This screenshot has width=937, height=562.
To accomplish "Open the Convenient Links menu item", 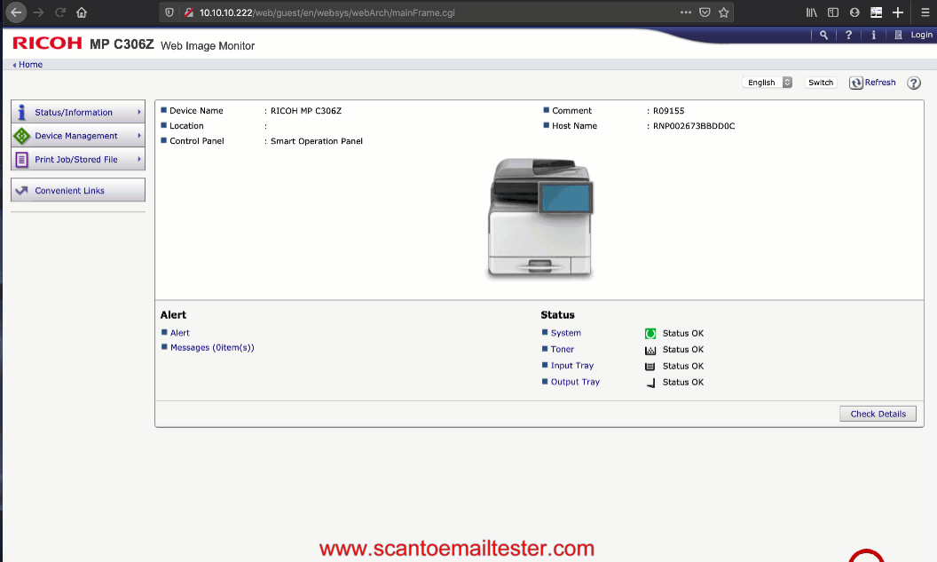I will [x=78, y=190].
